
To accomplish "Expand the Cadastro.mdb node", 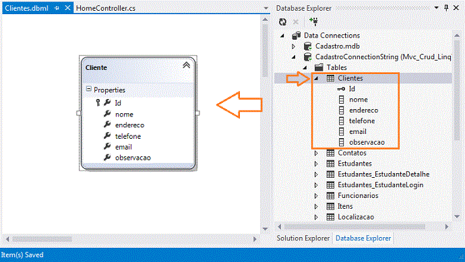I will tap(294, 46).
